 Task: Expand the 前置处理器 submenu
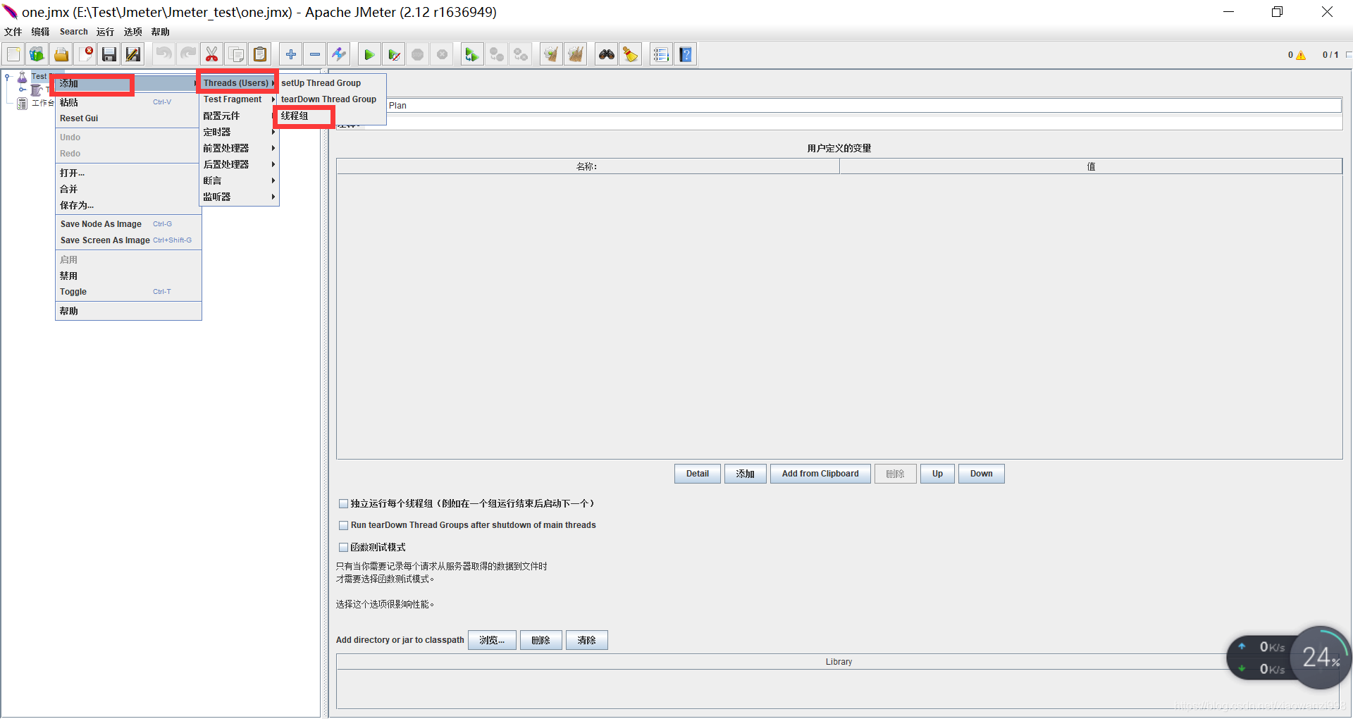(239, 148)
